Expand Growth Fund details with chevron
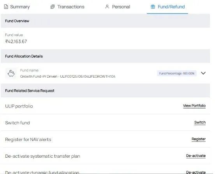Image resolution: width=215 pixels, height=174 pixels. click(x=203, y=73)
